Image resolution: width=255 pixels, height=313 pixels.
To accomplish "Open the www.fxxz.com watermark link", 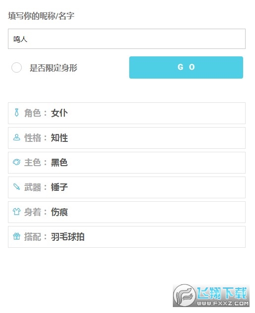I will click(x=223, y=304).
